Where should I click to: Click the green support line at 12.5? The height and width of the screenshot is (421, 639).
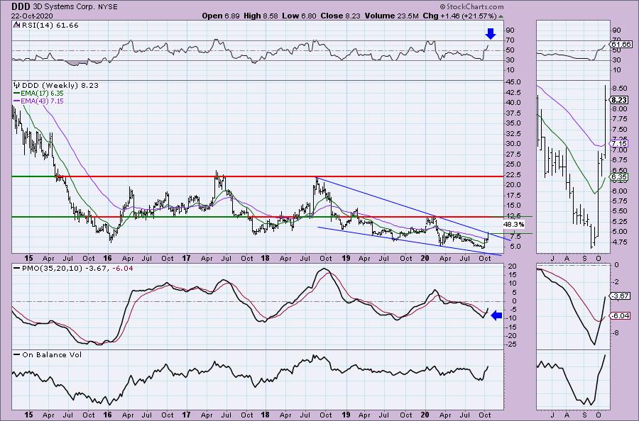[142, 217]
